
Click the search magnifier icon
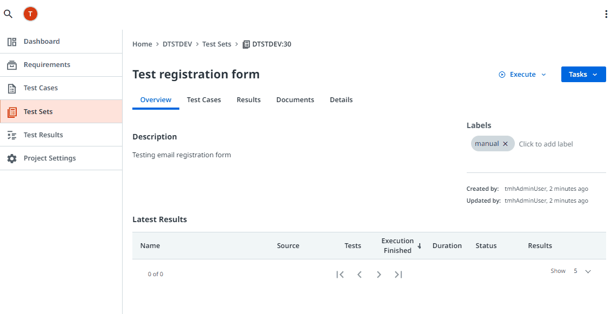(x=8, y=14)
